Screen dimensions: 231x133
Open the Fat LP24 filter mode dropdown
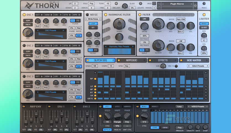pos(181,19)
